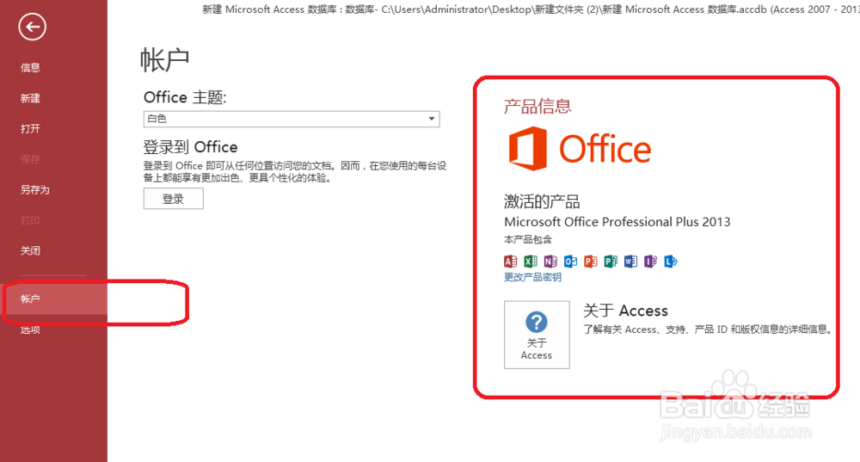Screen dimensions: 860x462
Task: Click the Excel product icon
Action: point(531,262)
